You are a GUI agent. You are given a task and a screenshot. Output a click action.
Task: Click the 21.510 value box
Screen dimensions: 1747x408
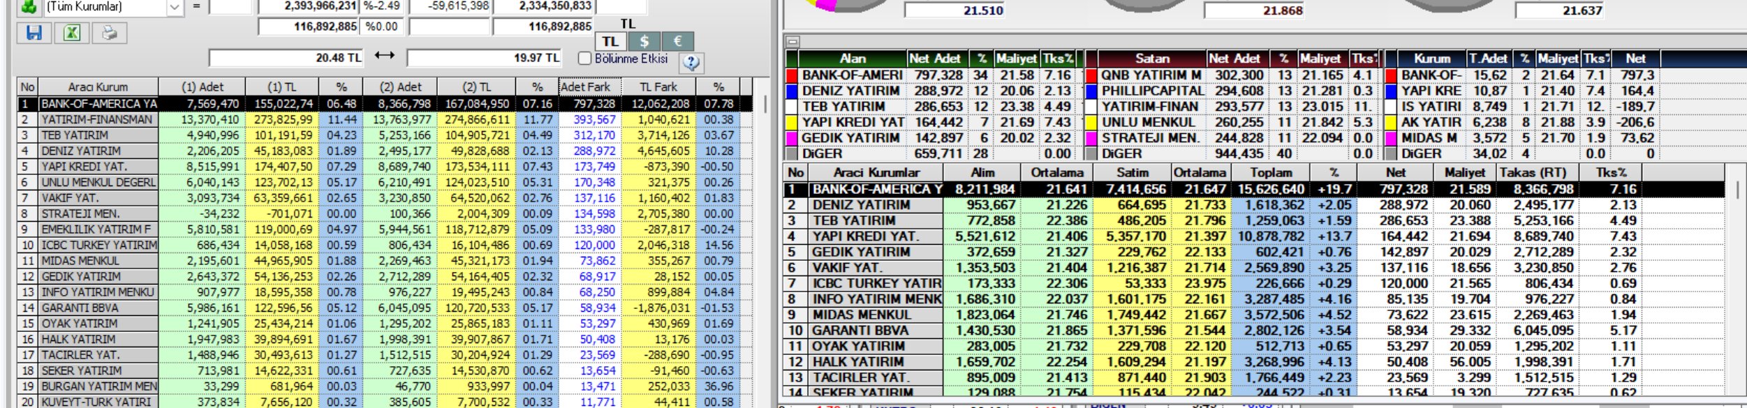point(955,10)
